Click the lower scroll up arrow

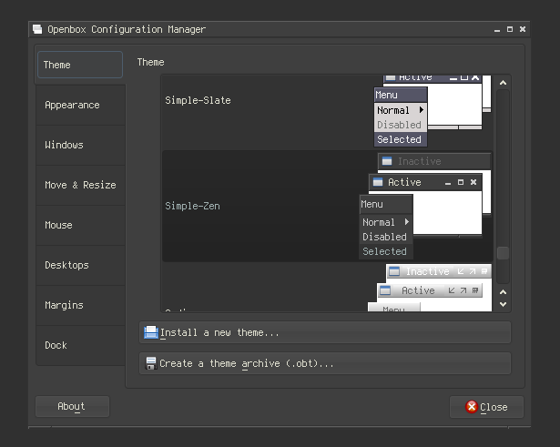point(504,292)
